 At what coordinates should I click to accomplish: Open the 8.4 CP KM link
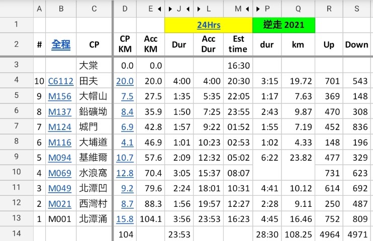127,112
